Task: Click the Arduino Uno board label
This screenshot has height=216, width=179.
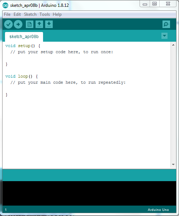Action: [158, 210]
